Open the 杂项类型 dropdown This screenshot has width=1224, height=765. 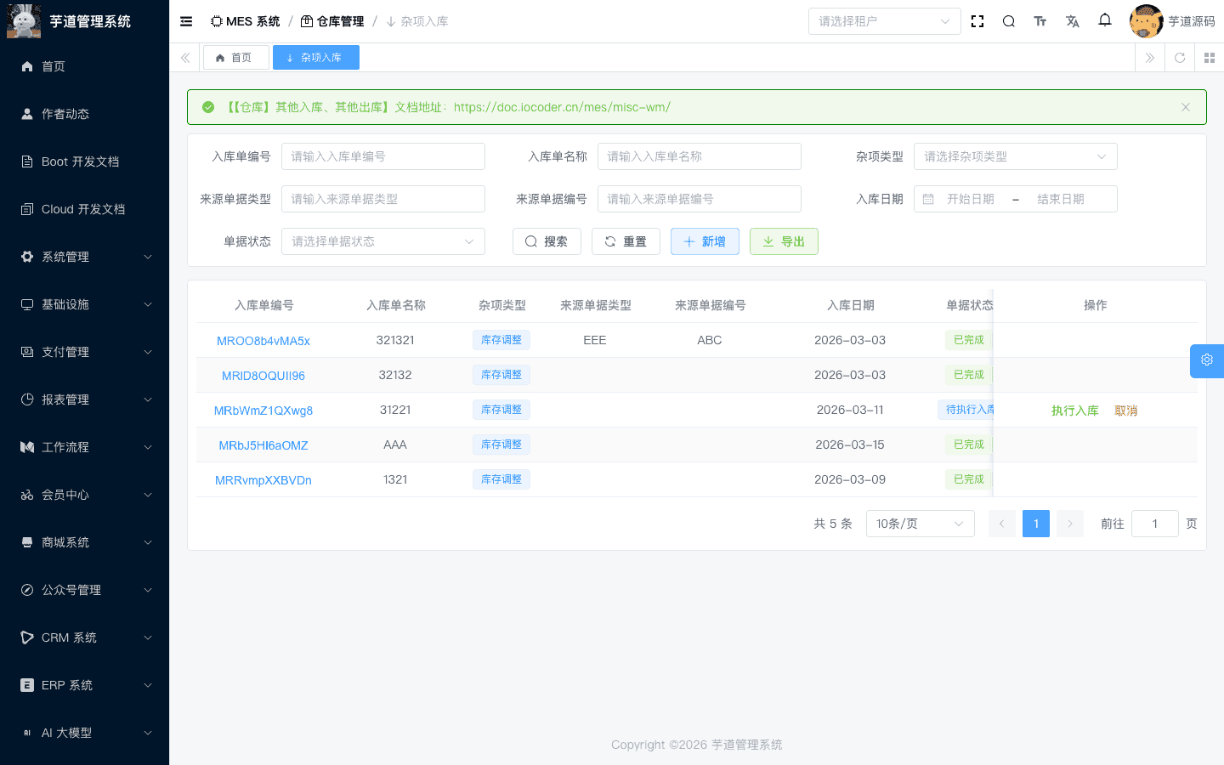pyautogui.click(x=1015, y=156)
